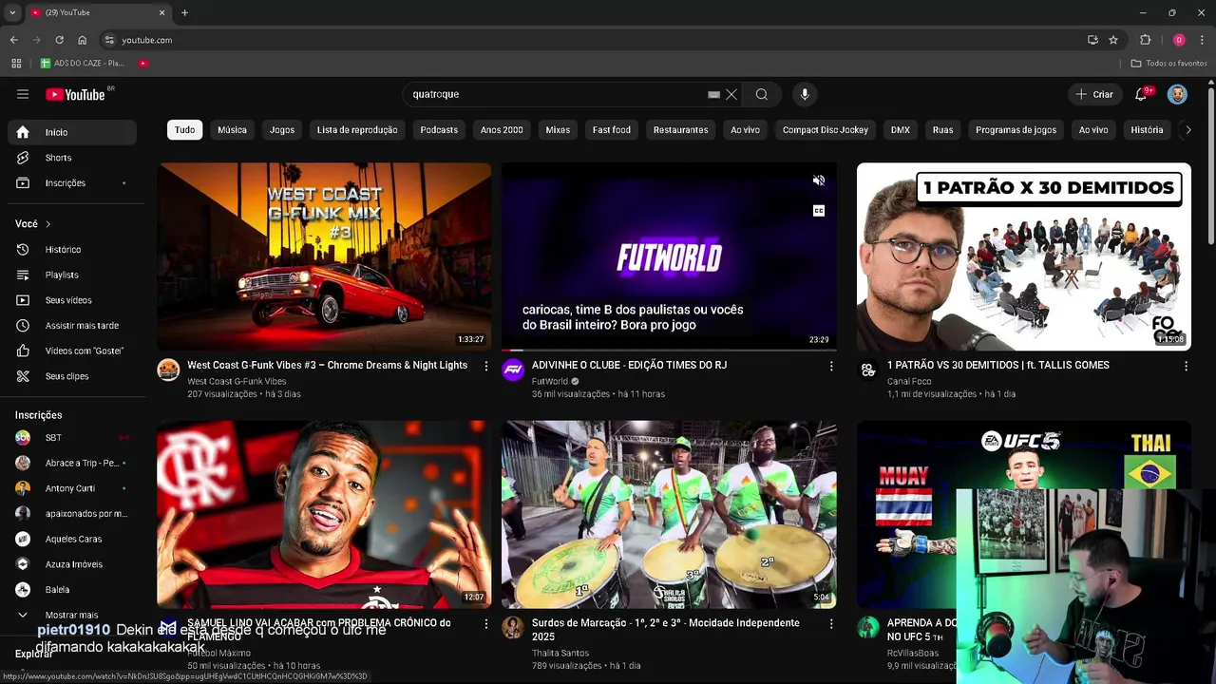Open Seus clipes in sidebar
Screen dimensions: 1216x684
click(x=72, y=376)
